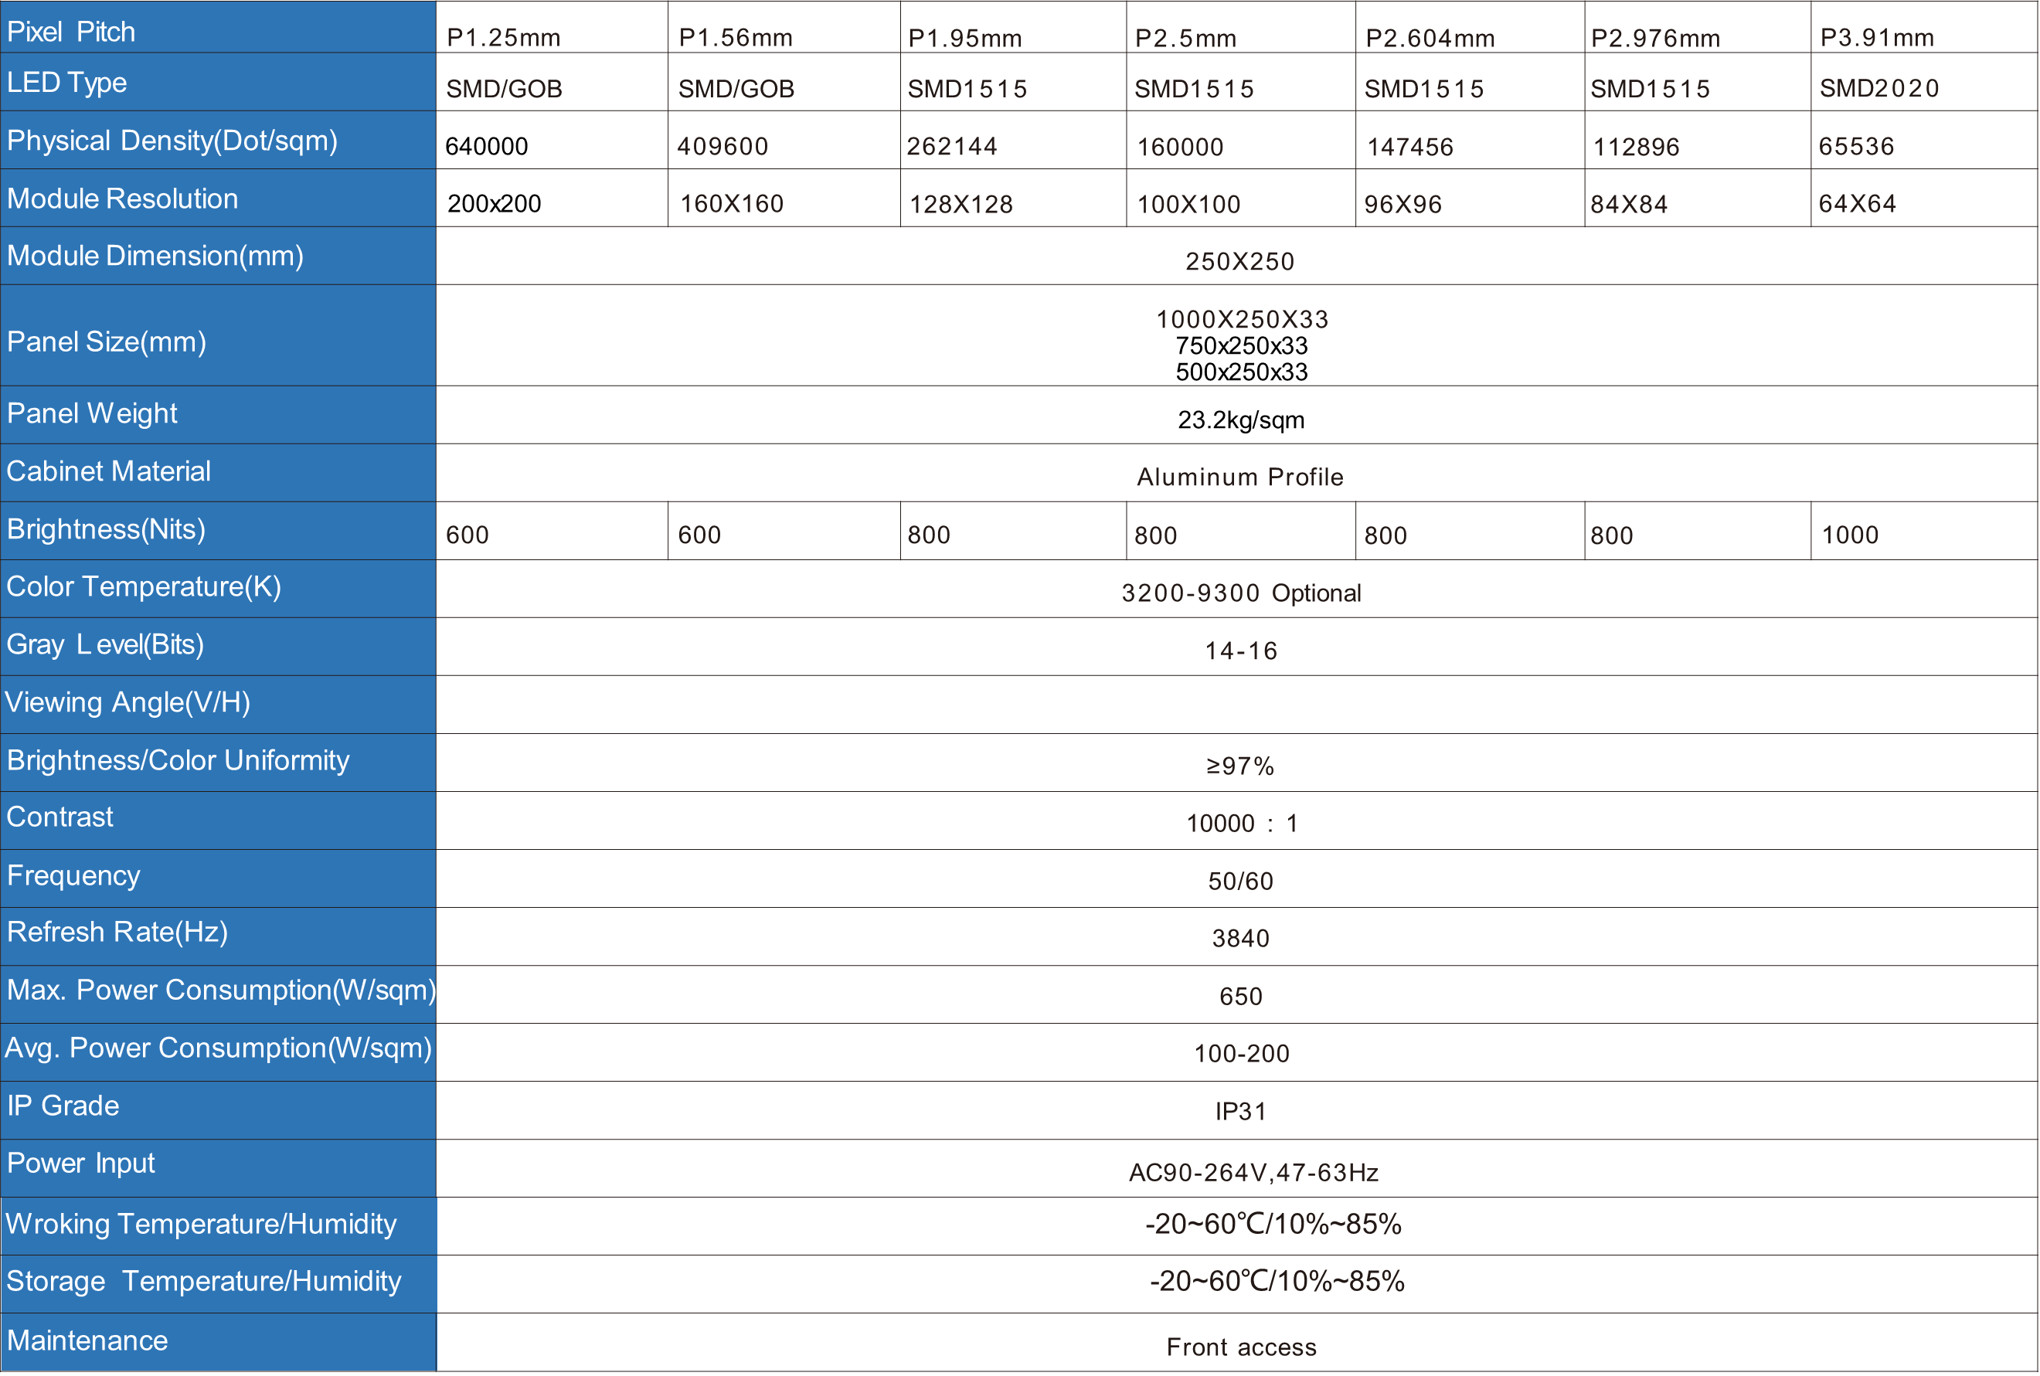Select the Color Temperature(K) row label
The width and height of the screenshot is (2040, 1376).
pos(144,586)
